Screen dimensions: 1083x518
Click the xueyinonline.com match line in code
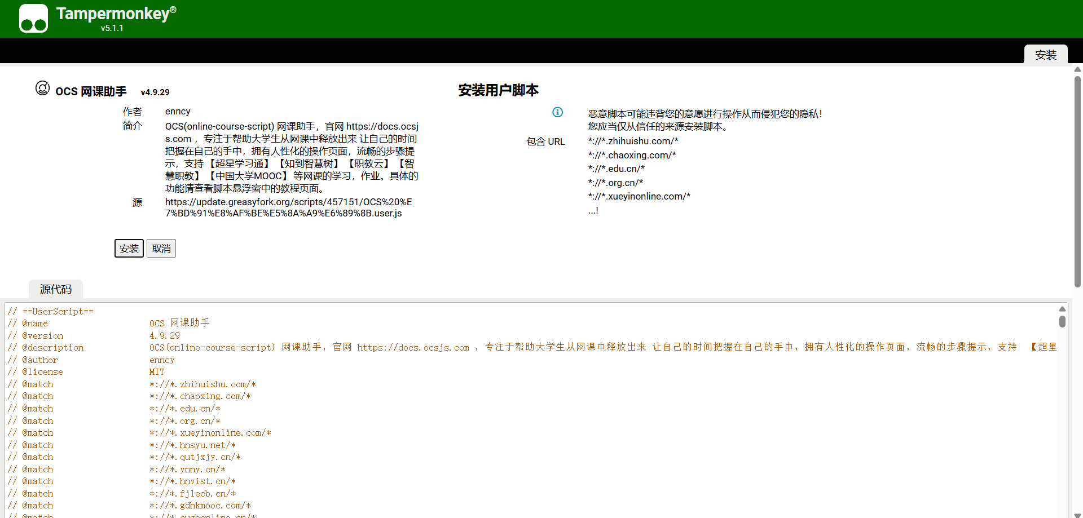click(x=210, y=433)
